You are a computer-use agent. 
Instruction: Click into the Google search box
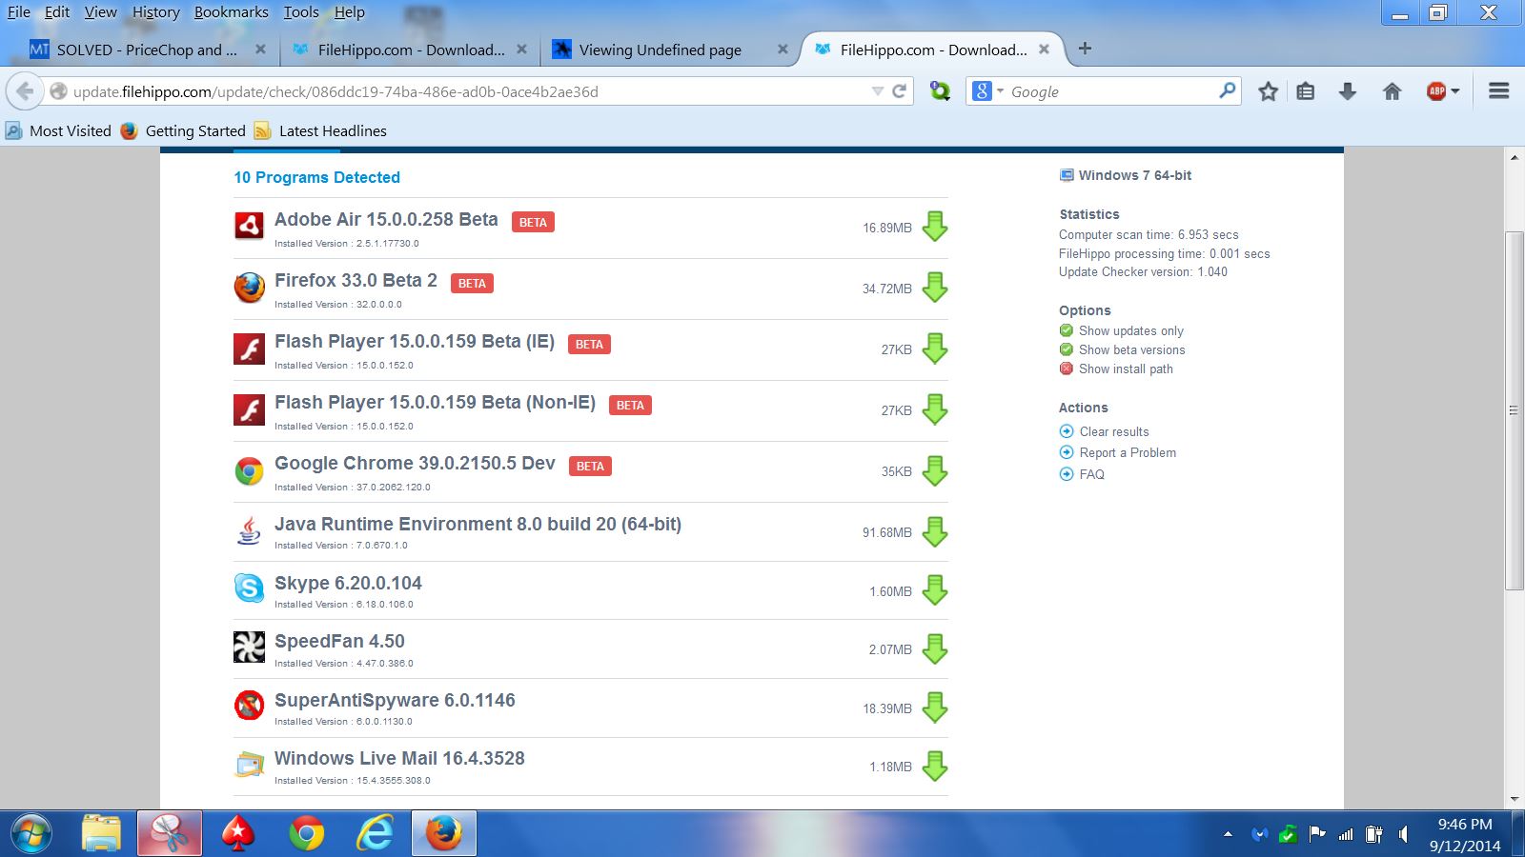pos(1110,91)
